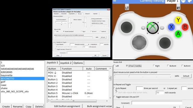Click the green A button on controller

[178, 34]
